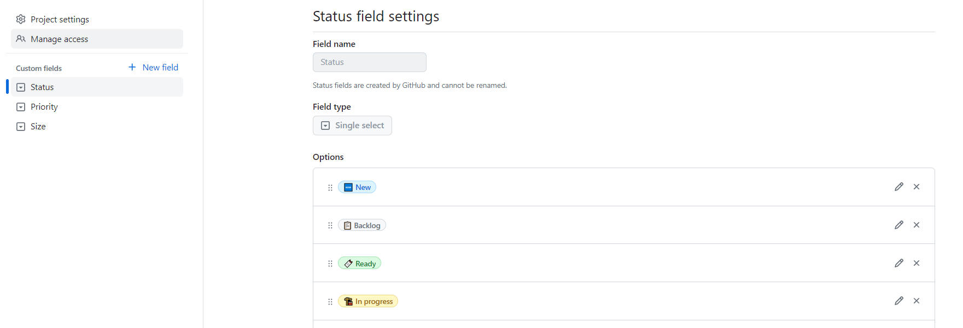Click the grip handle next to Backlog
The image size is (963, 328).
(330, 225)
